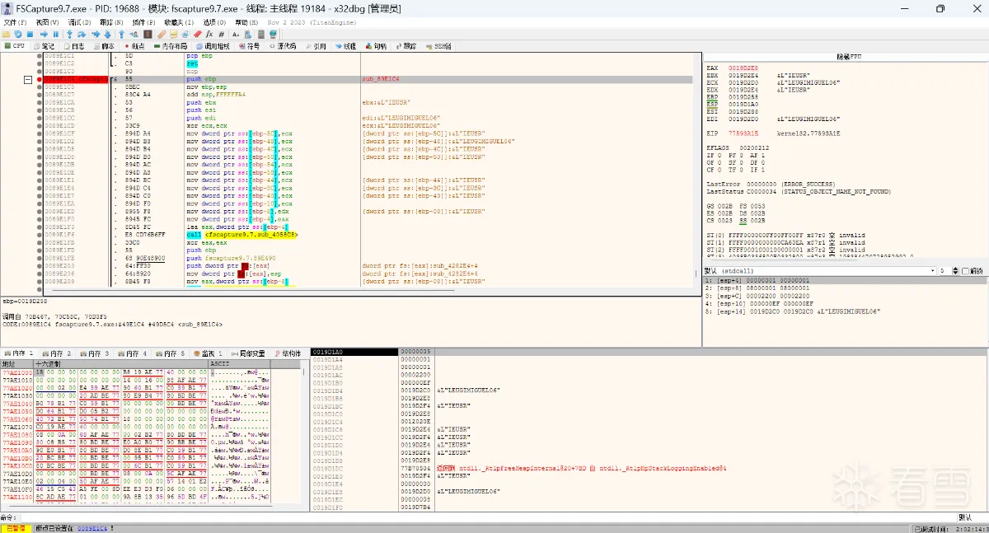Search strings with the A icon
The image size is (989, 533).
pyautogui.click(x=235, y=35)
